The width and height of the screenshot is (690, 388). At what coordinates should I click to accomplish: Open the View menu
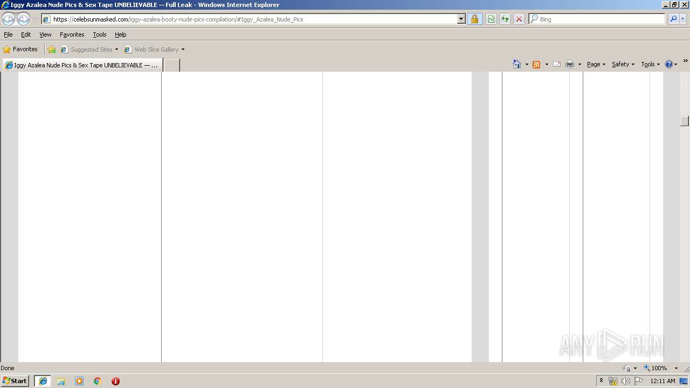click(45, 34)
